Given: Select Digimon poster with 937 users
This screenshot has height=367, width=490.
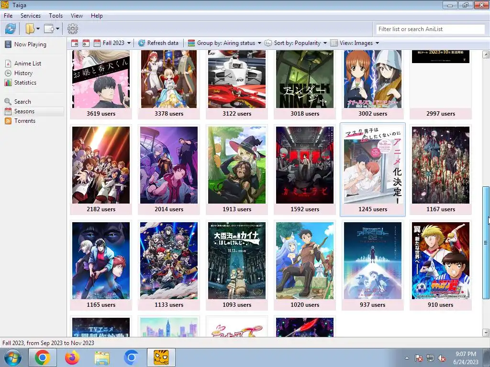Looking at the screenshot, I should coord(373,265).
